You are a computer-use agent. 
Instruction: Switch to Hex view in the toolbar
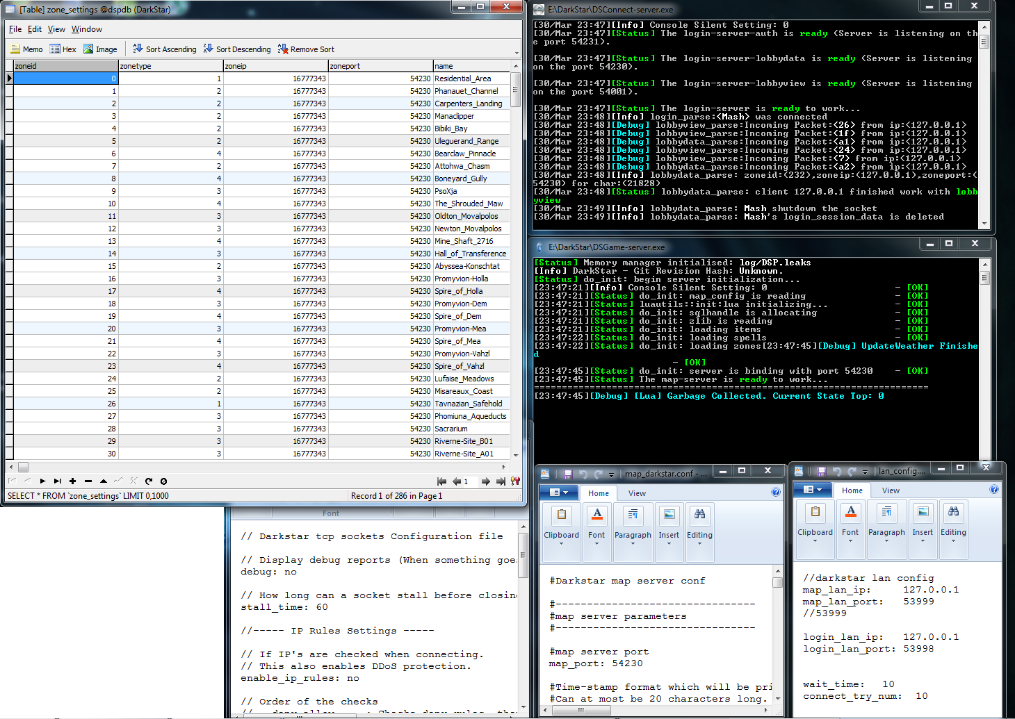pyautogui.click(x=63, y=49)
